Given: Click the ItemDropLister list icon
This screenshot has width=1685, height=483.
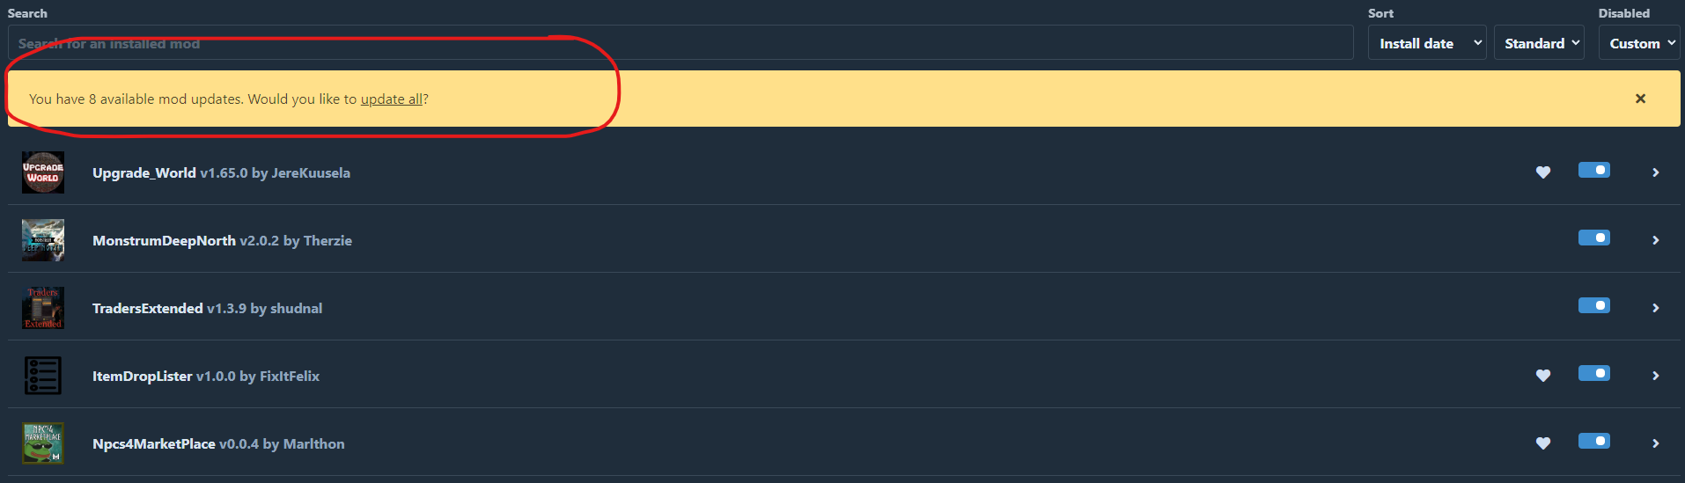Looking at the screenshot, I should (43, 376).
